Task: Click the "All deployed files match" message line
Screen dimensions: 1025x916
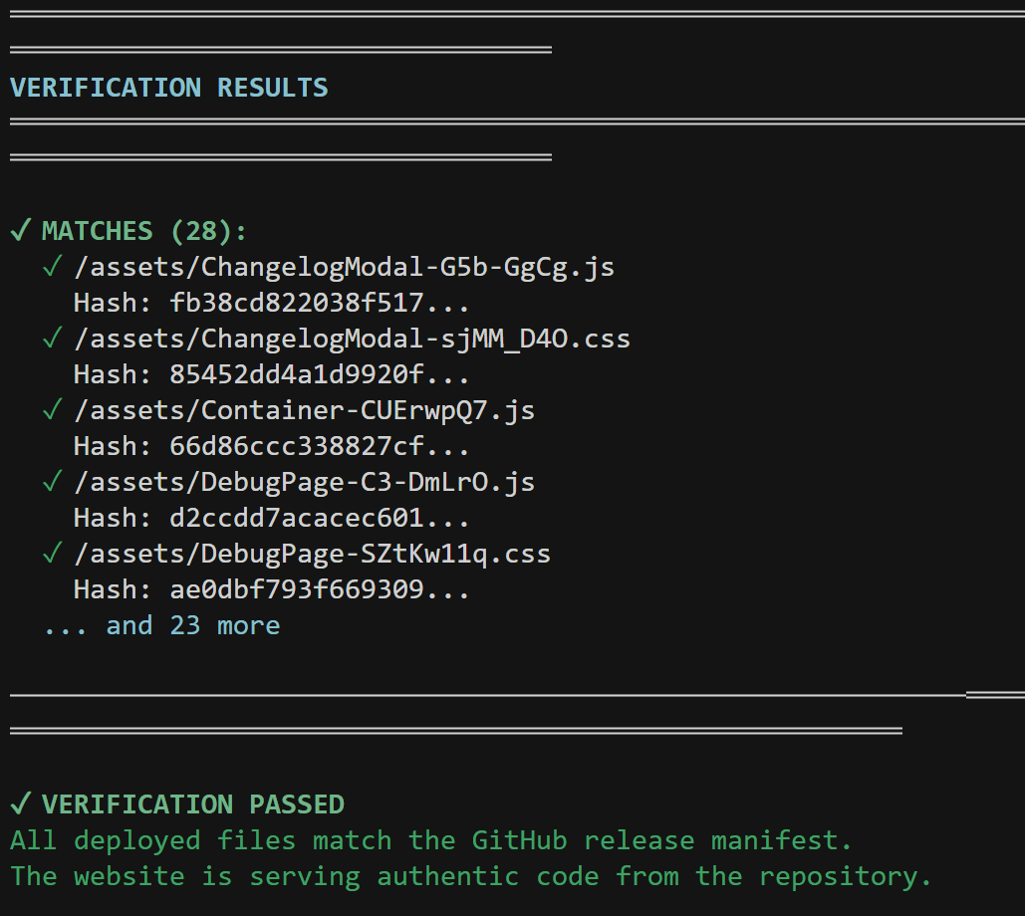Action: tap(431, 840)
